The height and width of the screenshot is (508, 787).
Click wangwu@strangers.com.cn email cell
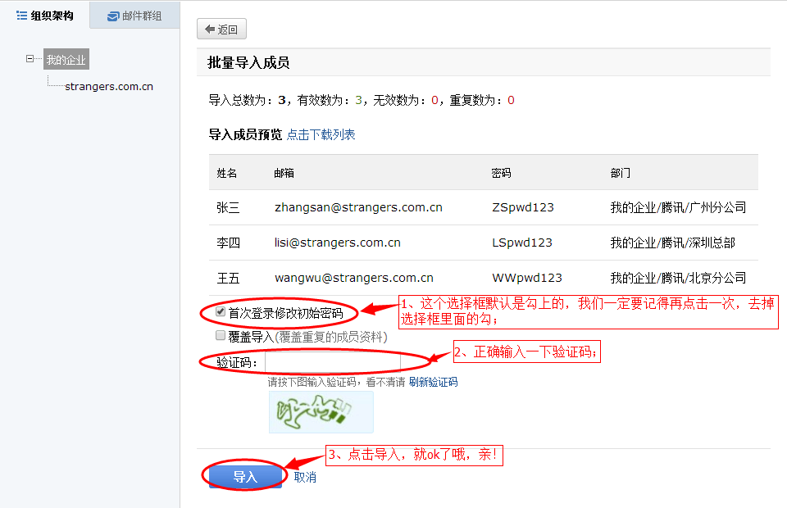[353, 278]
